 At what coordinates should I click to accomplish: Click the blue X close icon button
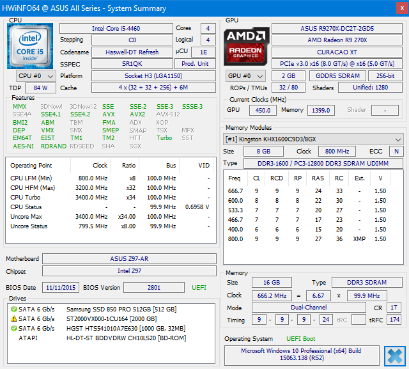395,356
